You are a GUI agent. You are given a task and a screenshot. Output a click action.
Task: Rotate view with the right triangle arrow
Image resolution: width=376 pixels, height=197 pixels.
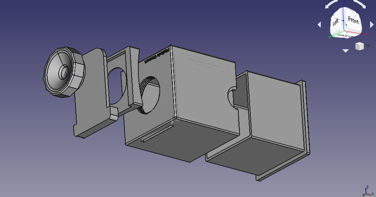[x=371, y=24]
